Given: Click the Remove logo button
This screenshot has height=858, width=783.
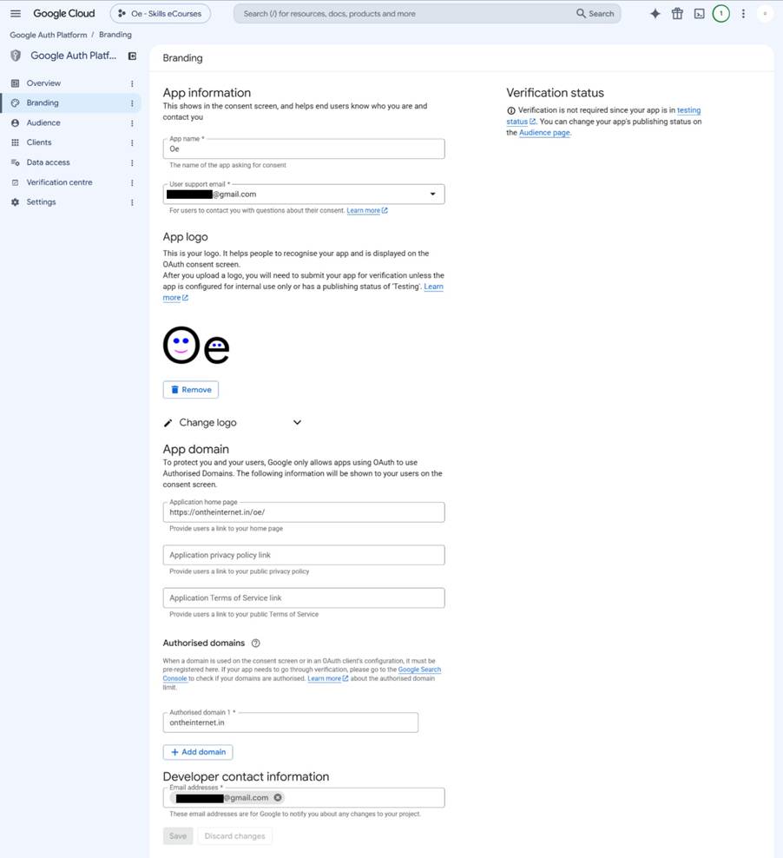Looking at the screenshot, I should [x=191, y=390].
